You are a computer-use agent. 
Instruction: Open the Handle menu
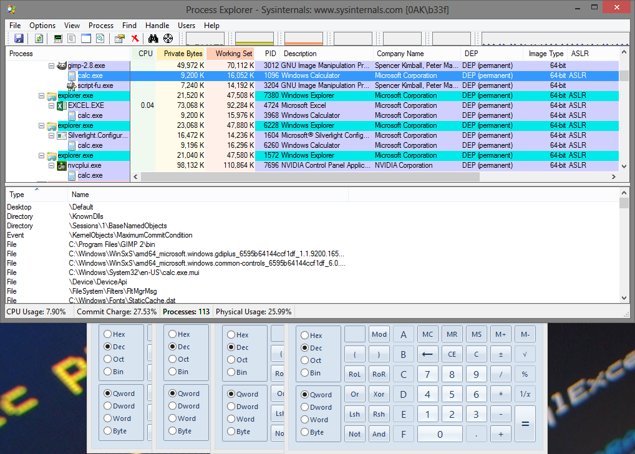157,26
